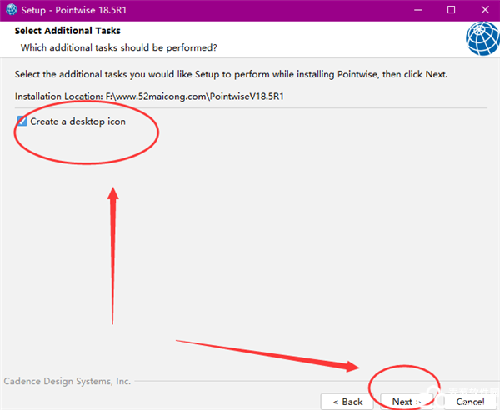
Task: Toggle the Create a desktop icon checkbox
Action: 22,121
